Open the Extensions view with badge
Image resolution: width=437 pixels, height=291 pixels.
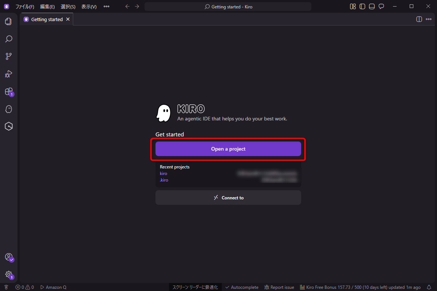coord(9,92)
